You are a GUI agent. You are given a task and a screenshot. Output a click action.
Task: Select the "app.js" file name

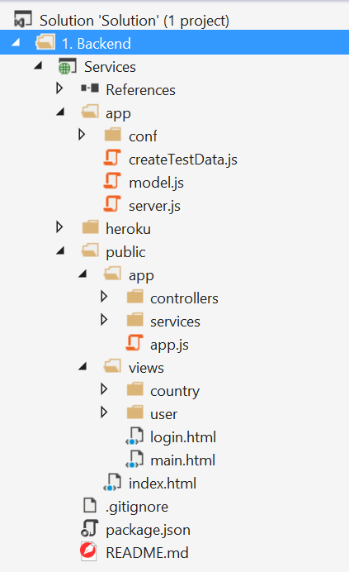coord(169,345)
